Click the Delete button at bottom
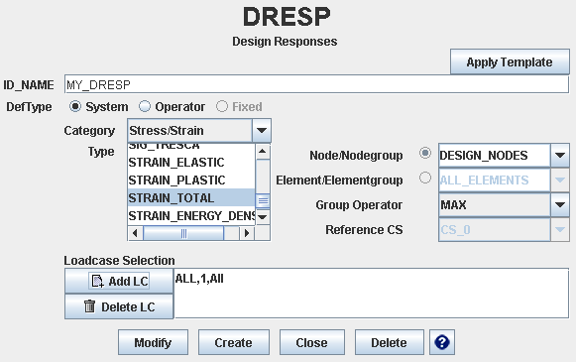576x362 pixels. (x=389, y=342)
